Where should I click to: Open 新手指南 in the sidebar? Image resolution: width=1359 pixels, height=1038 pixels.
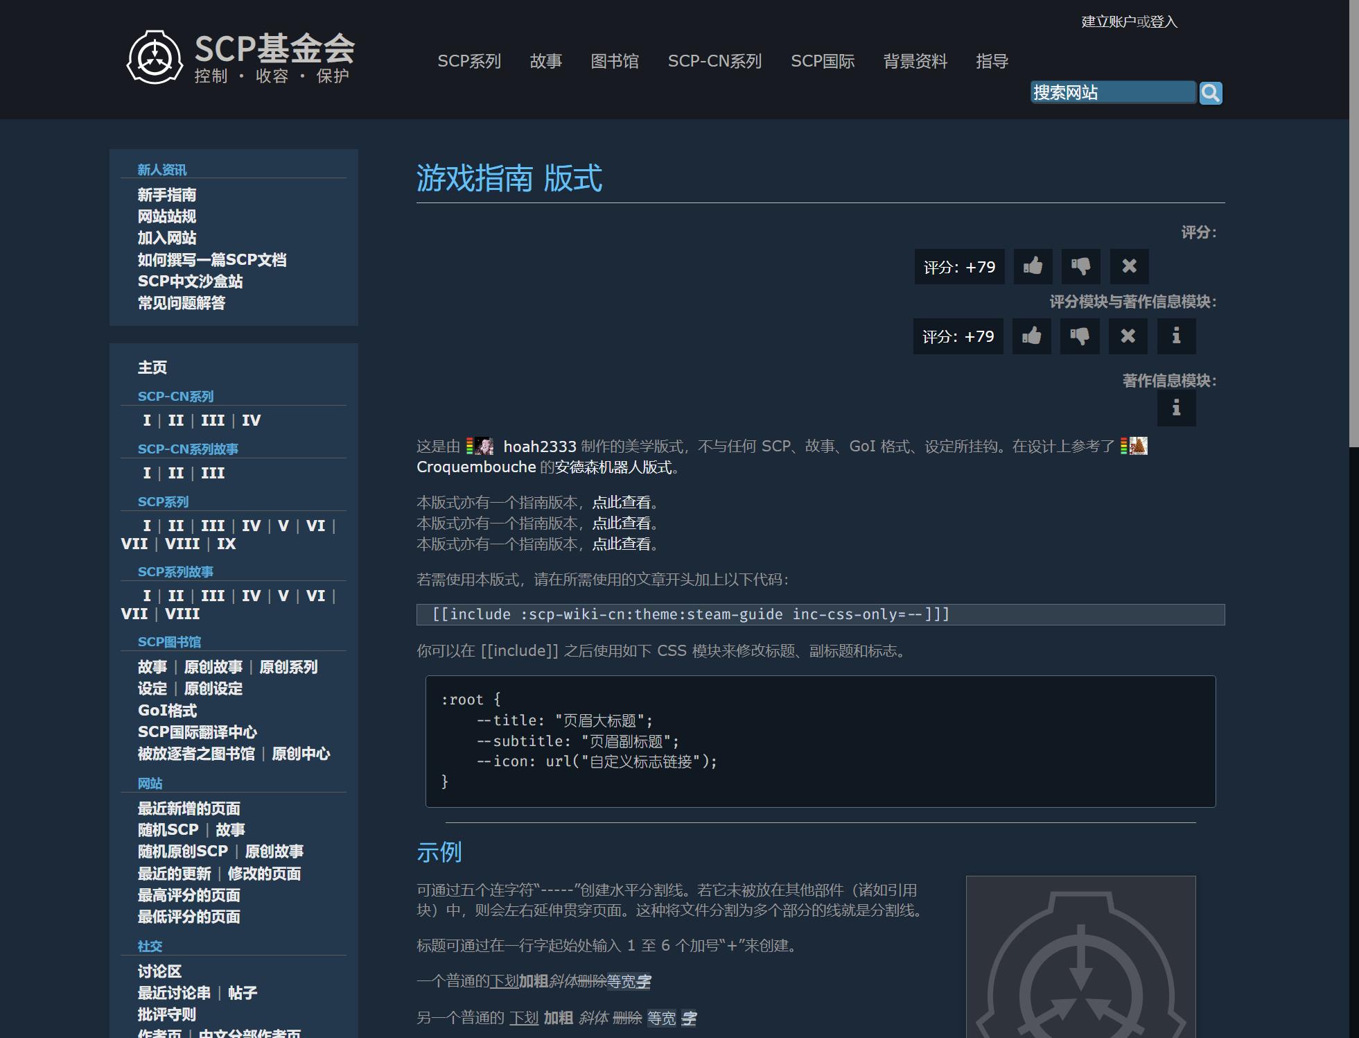[x=166, y=195]
